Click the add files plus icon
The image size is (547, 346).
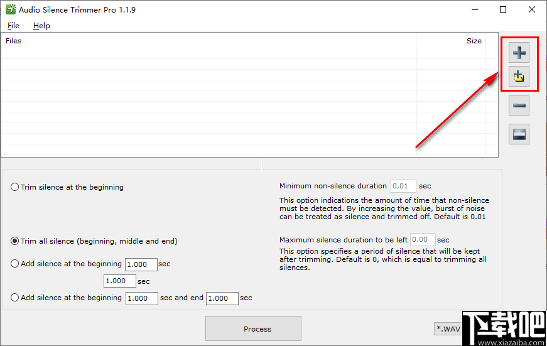tap(519, 53)
